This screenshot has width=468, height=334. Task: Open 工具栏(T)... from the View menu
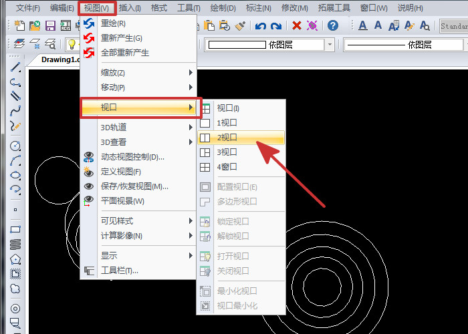(138, 271)
